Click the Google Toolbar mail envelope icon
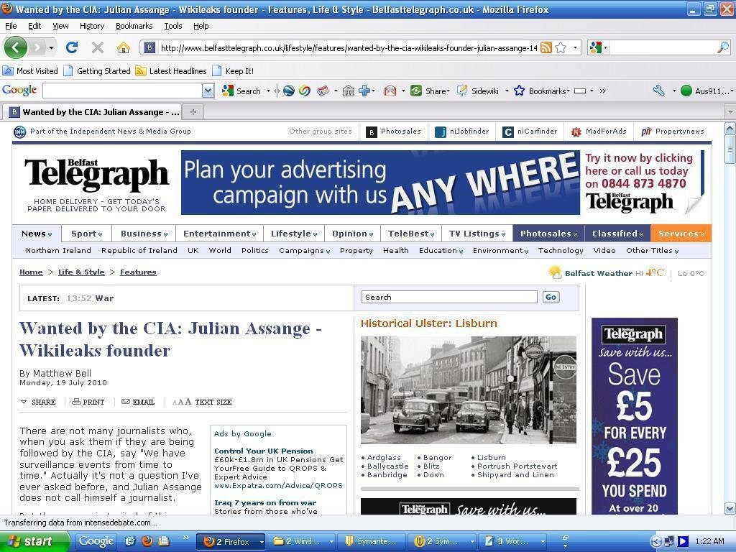 (390, 91)
